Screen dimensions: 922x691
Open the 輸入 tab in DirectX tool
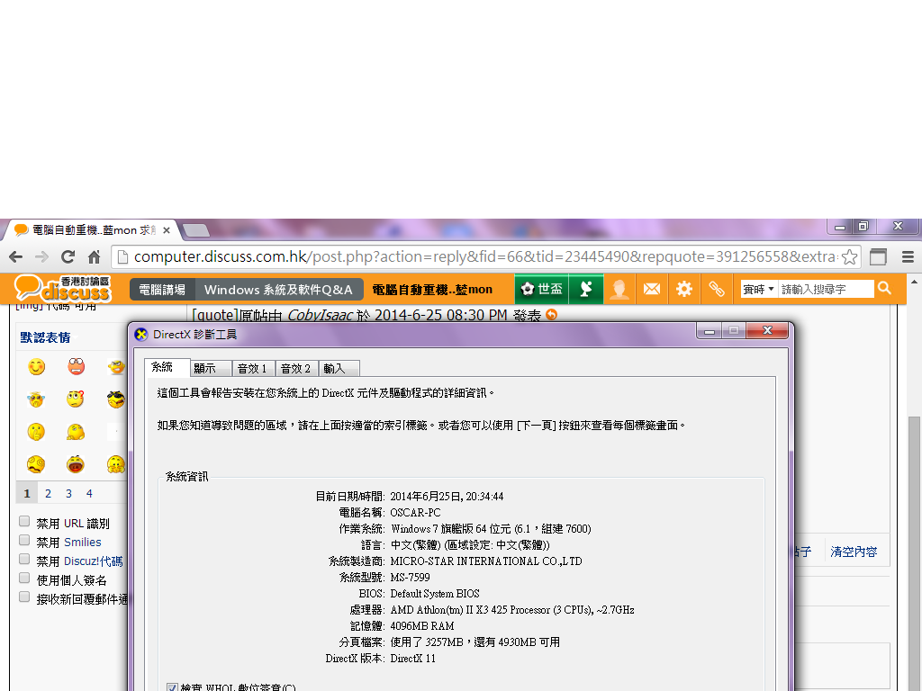tap(339, 368)
